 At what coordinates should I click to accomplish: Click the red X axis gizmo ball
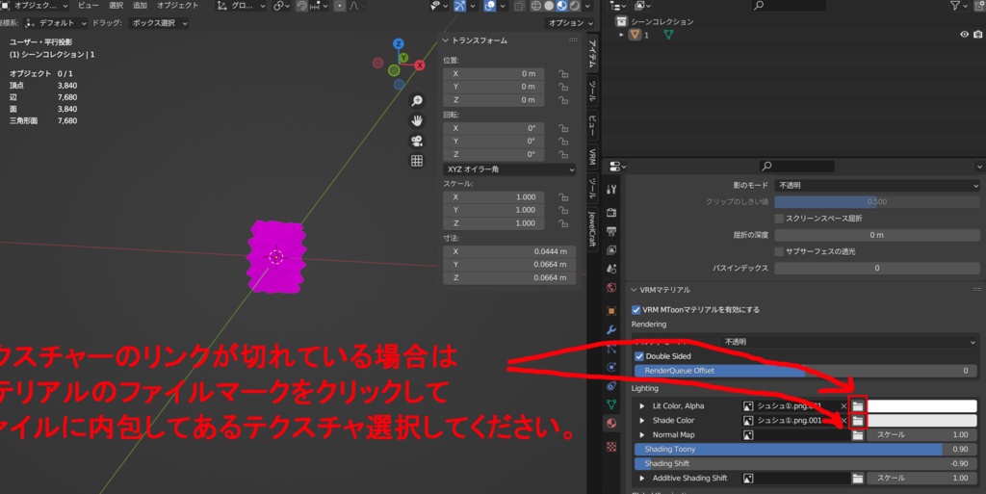(420, 65)
